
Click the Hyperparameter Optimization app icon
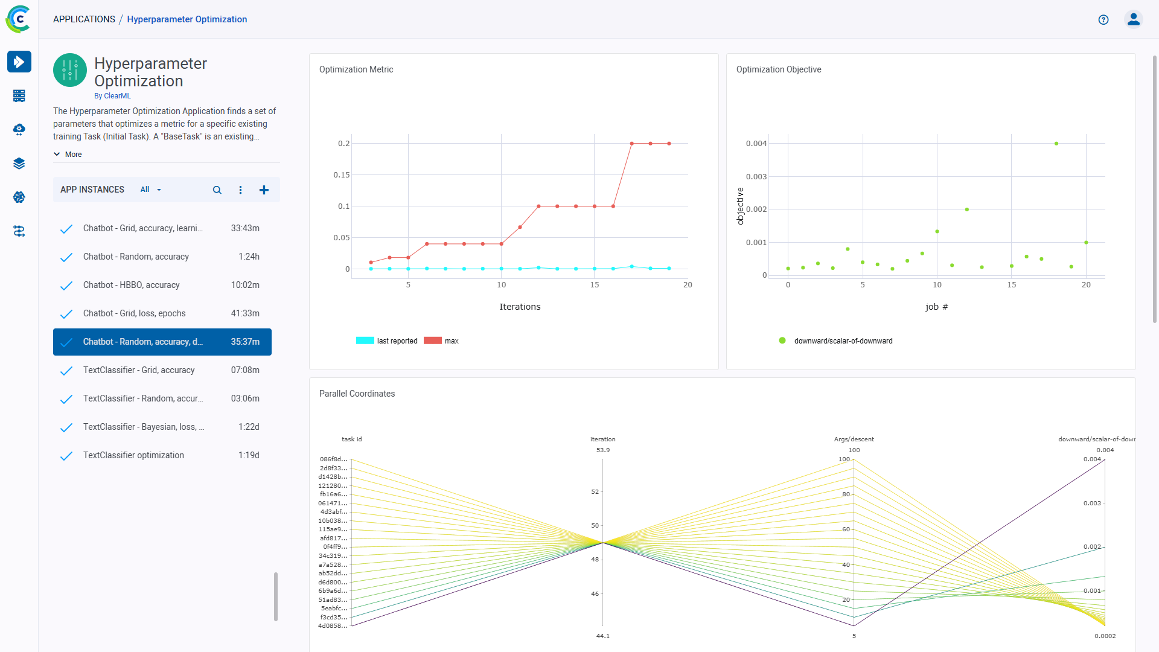(x=70, y=70)
